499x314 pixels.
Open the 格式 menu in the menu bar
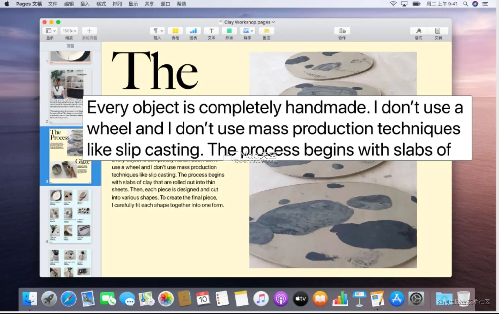point(101,4)
